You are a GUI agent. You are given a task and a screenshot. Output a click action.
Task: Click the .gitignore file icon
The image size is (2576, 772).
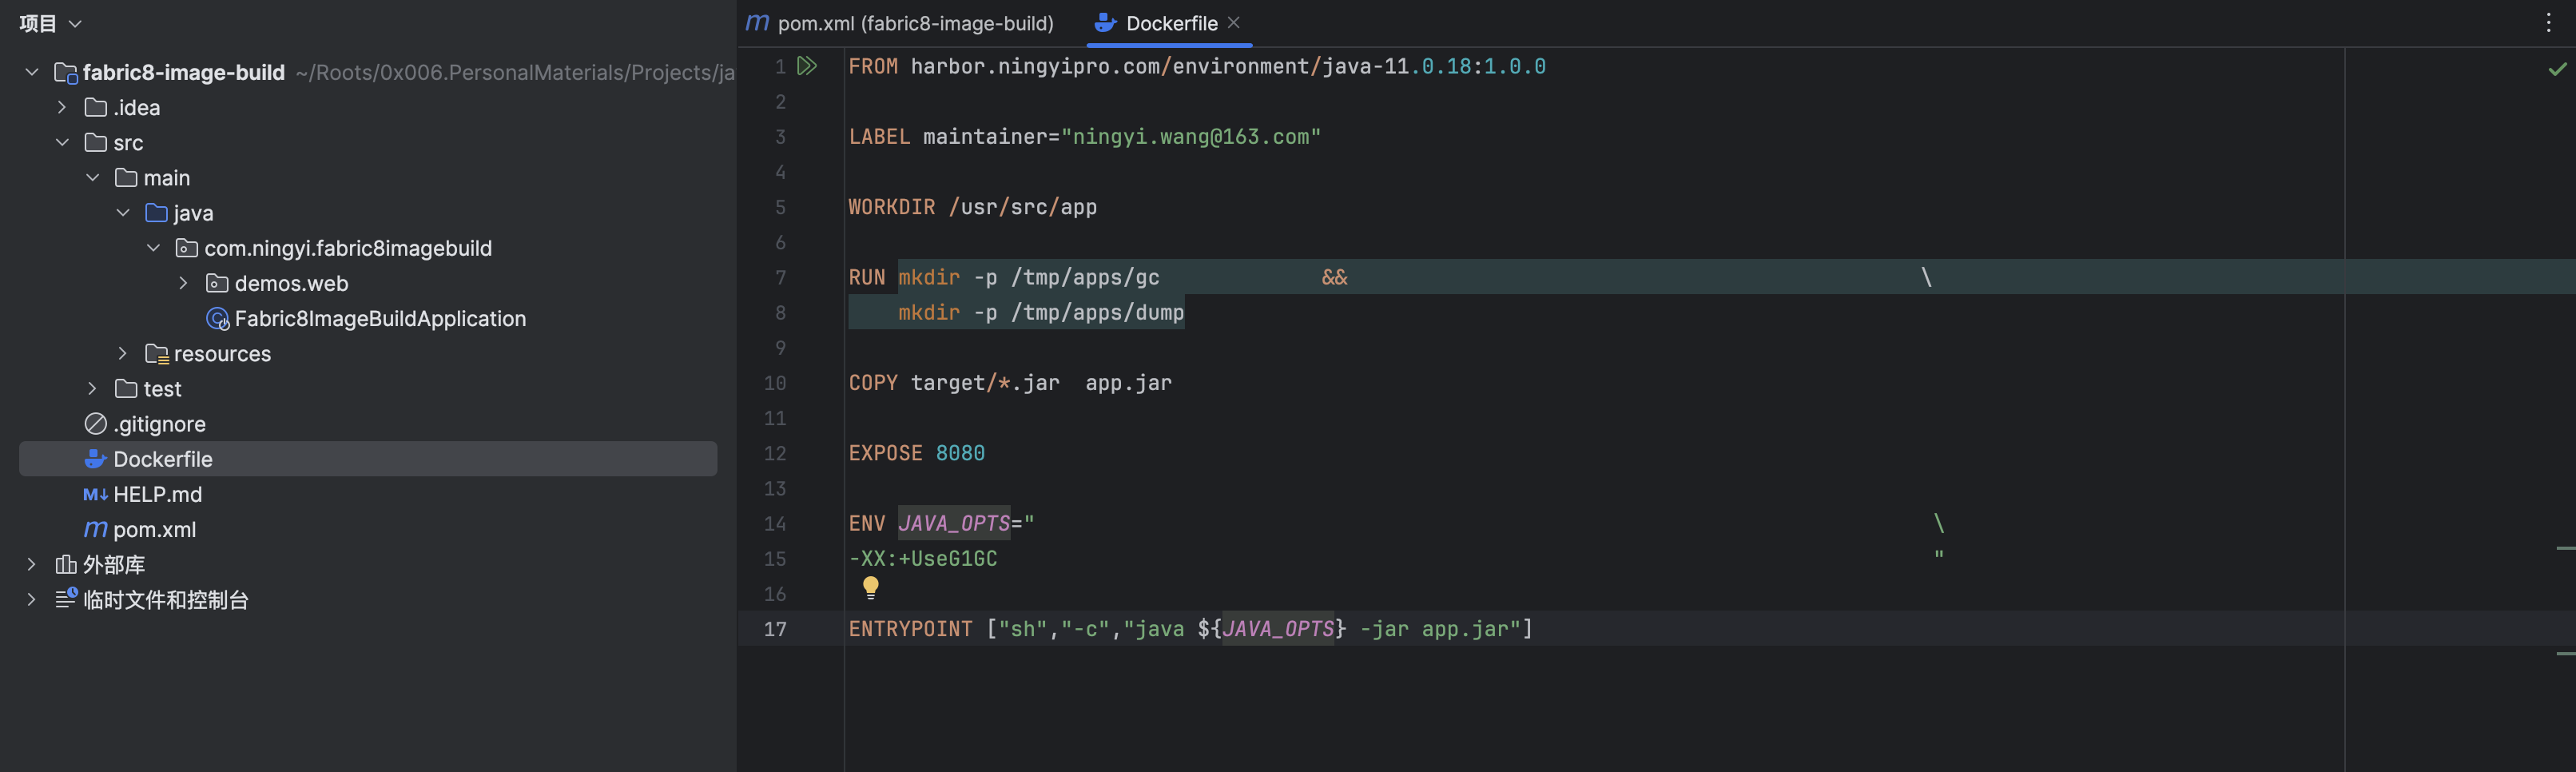pos(96,423)
